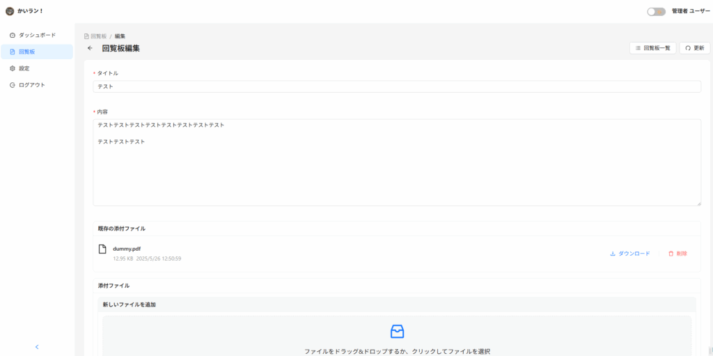The height and width of the screenshot is (356, 713).
Task: Click the drag-and-drop file selection text
Action: point(397,351)
